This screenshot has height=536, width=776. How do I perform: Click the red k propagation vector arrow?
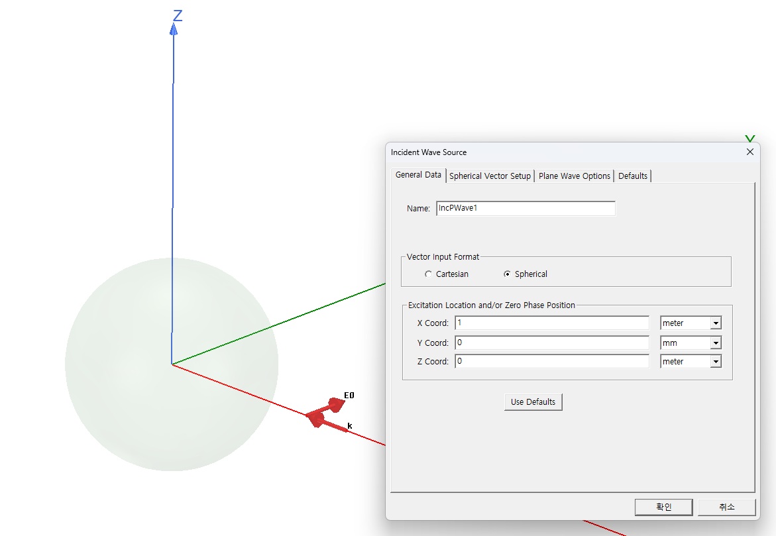(x=331, y=425)
